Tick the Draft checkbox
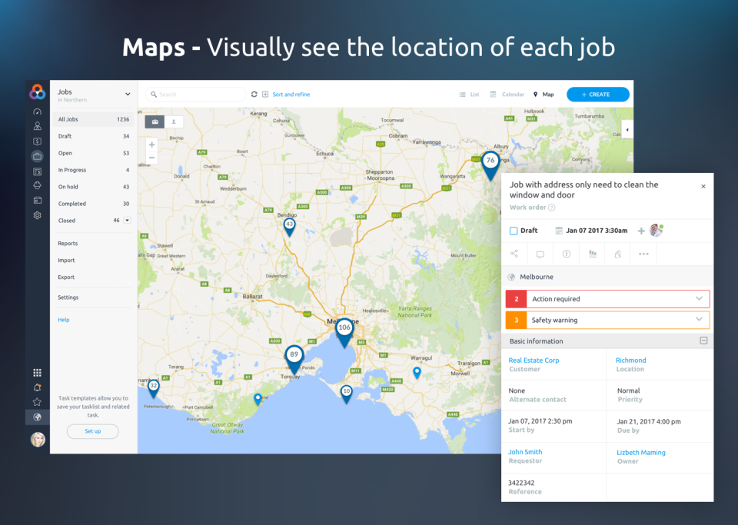738x525 pixels. click(x=514, y=231)
